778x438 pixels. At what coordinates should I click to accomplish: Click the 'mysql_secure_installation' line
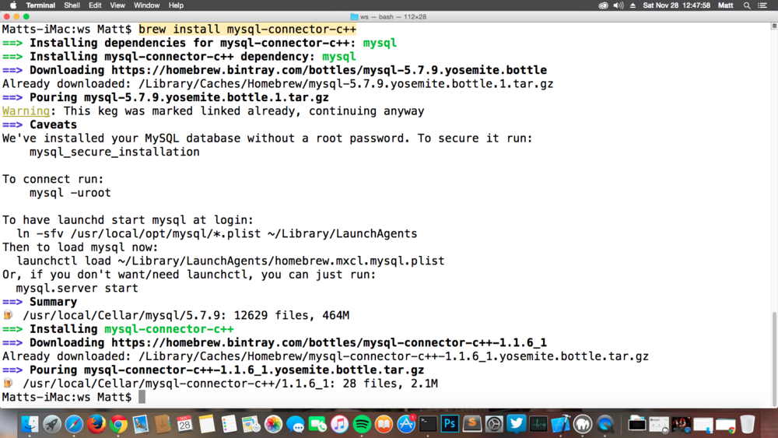tap(114, 152)
